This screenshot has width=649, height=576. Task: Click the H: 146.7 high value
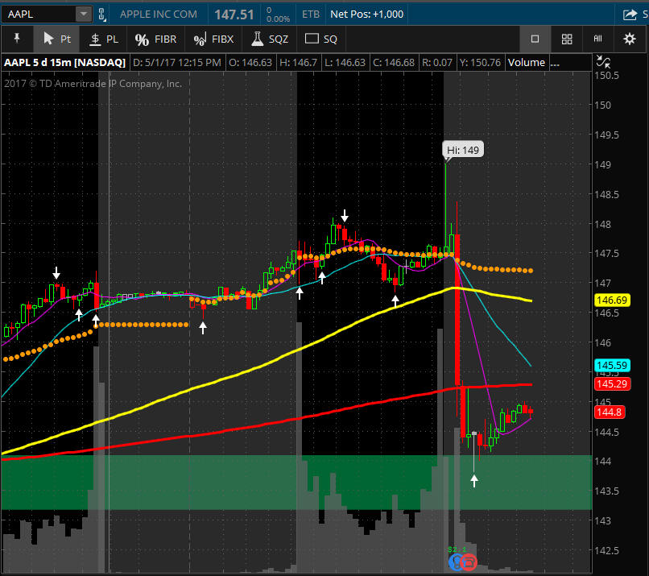click(x=298, y=63)
